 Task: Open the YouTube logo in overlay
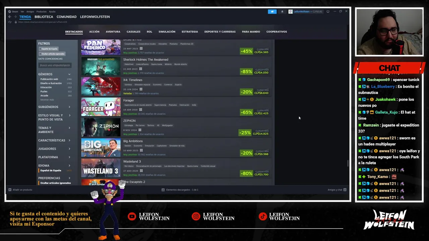(x=132, y=217)
